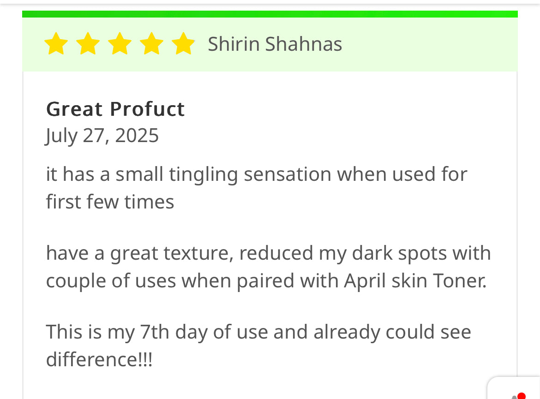Viewport: 540px width, 399px height.
Task: Click the light green review header band
Action: coord(415,45)
